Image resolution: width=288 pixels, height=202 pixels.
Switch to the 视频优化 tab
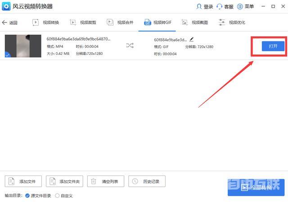click(232, 22)
